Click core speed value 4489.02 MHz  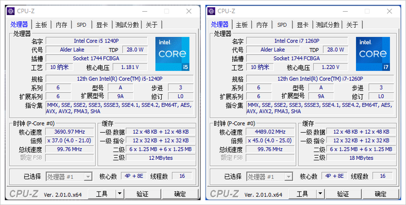(x=270, y=131)
